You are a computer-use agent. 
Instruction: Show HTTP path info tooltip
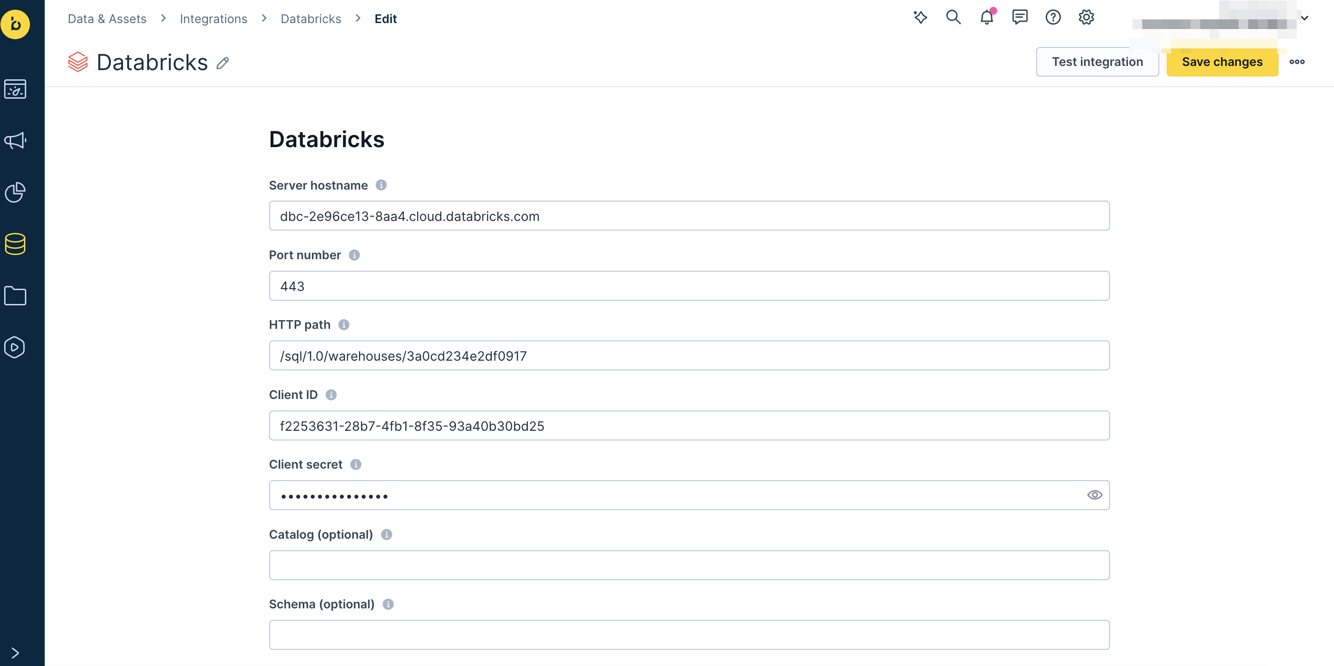[344, 324]
